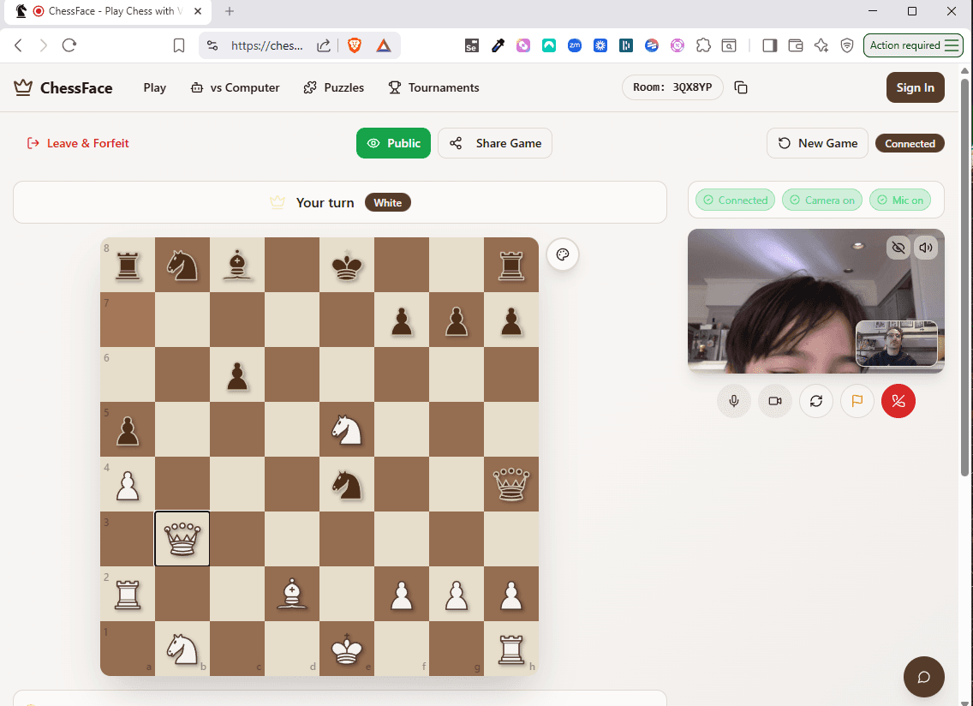Switch cameras using the flip icon

pos(815,401)
